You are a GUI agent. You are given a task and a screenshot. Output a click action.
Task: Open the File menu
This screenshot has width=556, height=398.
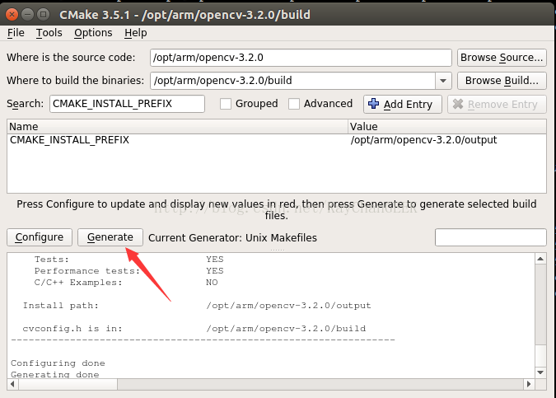pos(16,33)
